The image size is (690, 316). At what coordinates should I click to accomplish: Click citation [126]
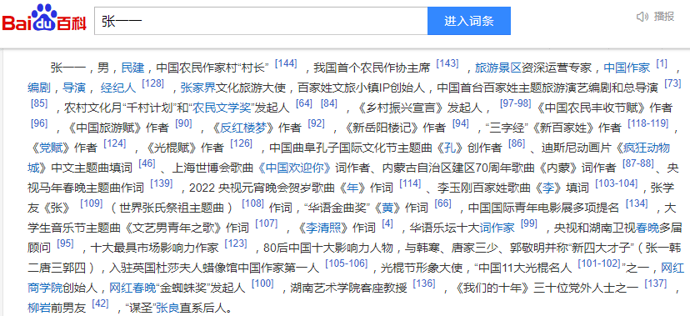click(x=241, y=143)
